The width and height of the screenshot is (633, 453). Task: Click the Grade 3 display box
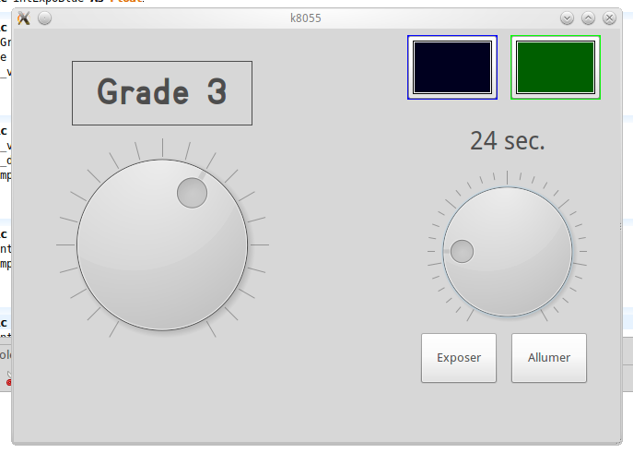tap(162, 93)
